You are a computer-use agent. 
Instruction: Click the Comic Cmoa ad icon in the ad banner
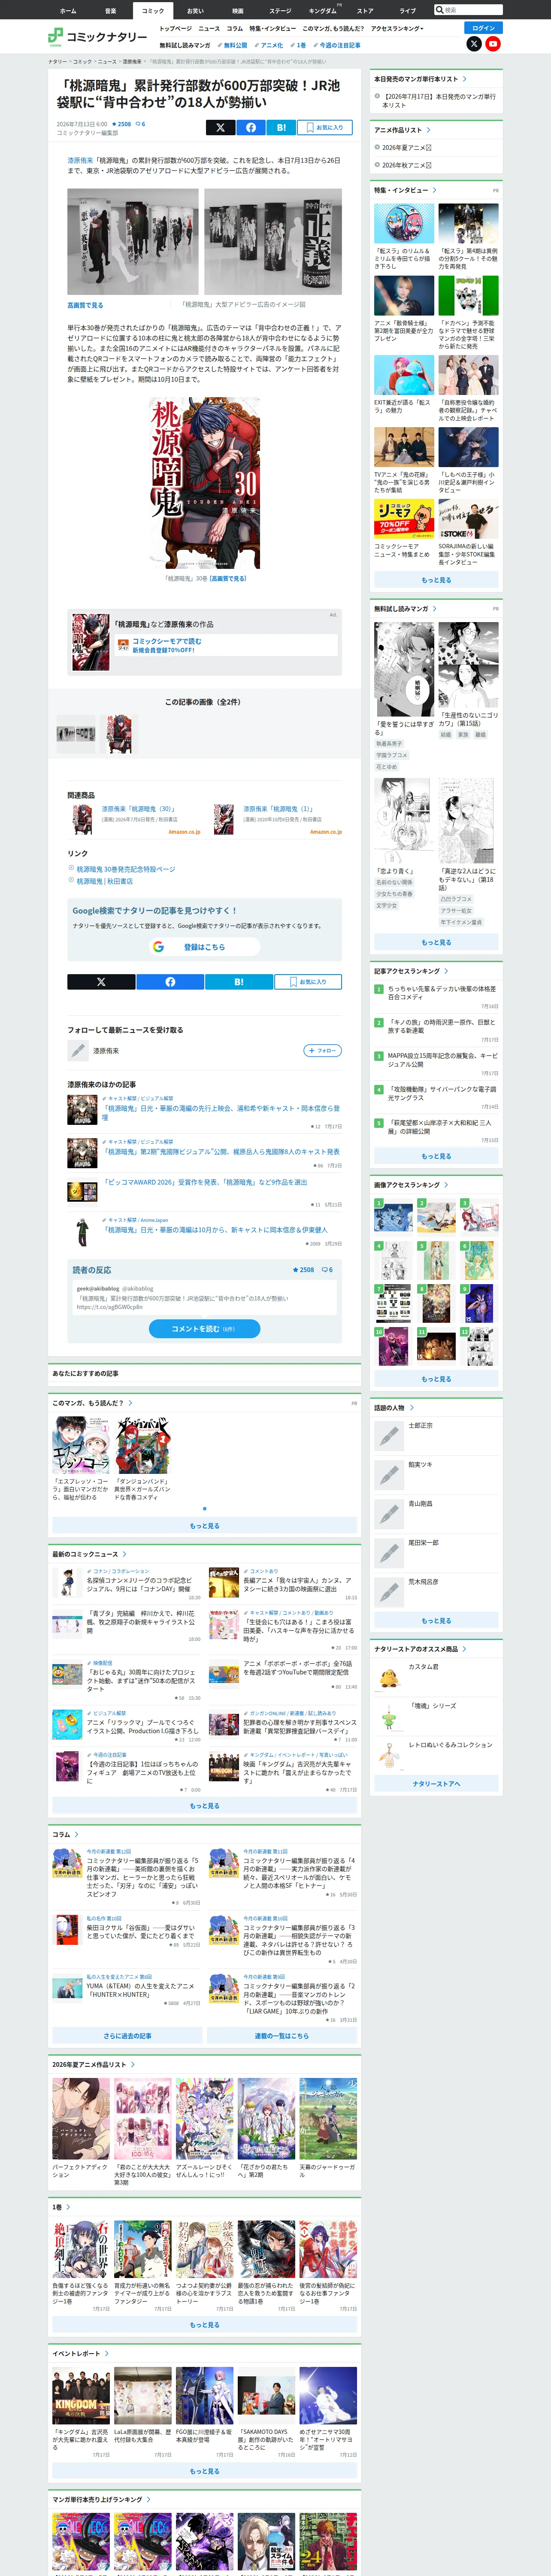pos(123,645)
